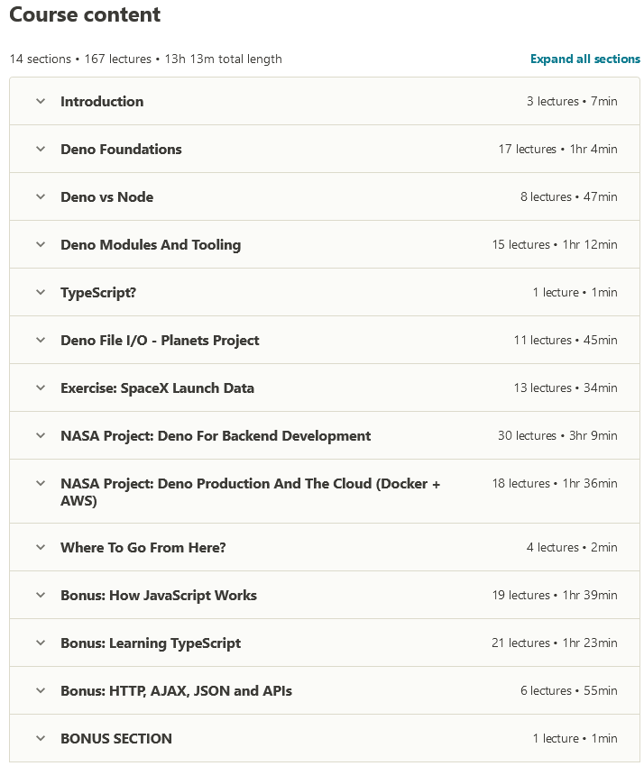Expand chevron for Deno File I/O section
This screenshot has height=766, width=644.
click(41, 341)
